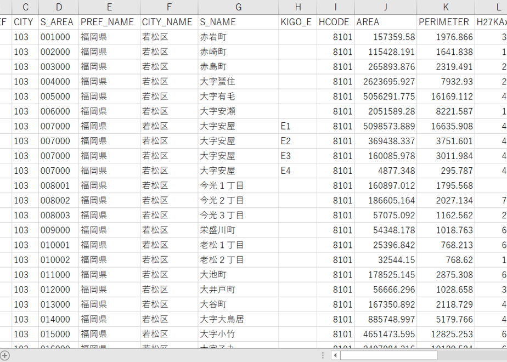The image size is (507, 362).
Task: Select S_AREA cell 010001
Action: click(x=59, y=245)
